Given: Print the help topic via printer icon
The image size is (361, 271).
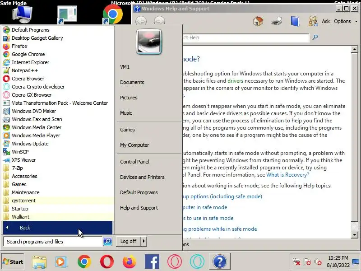Looking at the screenshot, I should point(277,21).
